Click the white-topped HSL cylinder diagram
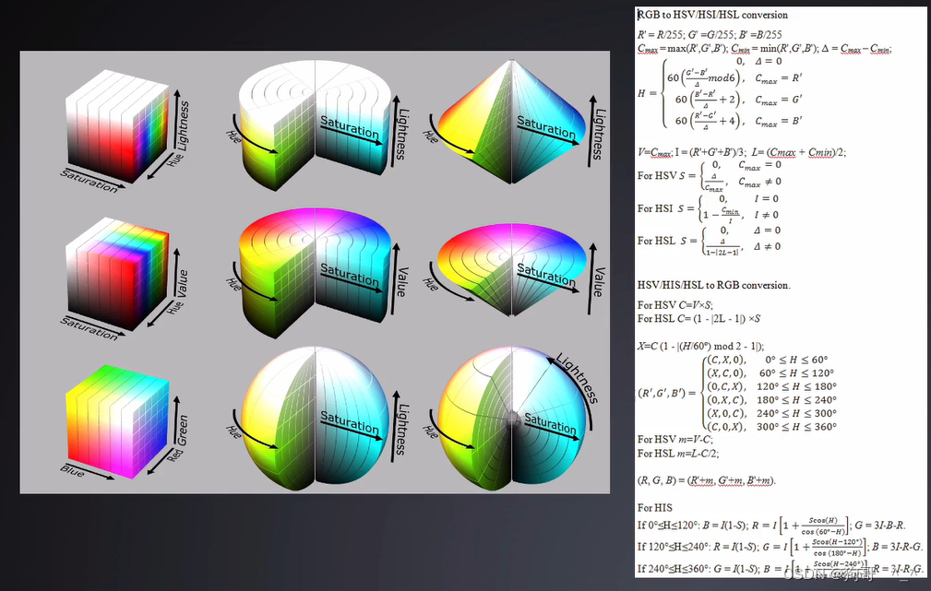931x591 pixels. click(315, 124)
